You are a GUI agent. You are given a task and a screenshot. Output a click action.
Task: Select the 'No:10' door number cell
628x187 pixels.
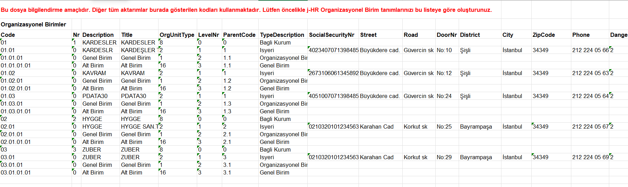click(444, 50)
